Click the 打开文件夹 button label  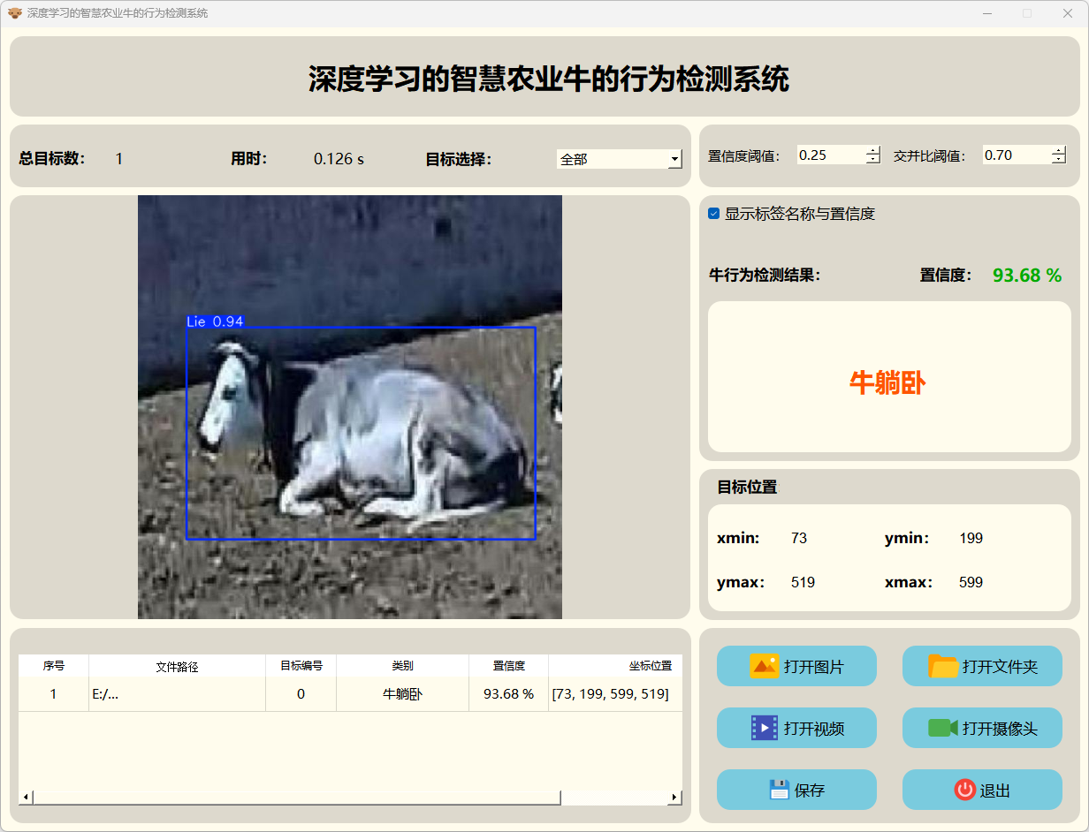coord(1000,667)
